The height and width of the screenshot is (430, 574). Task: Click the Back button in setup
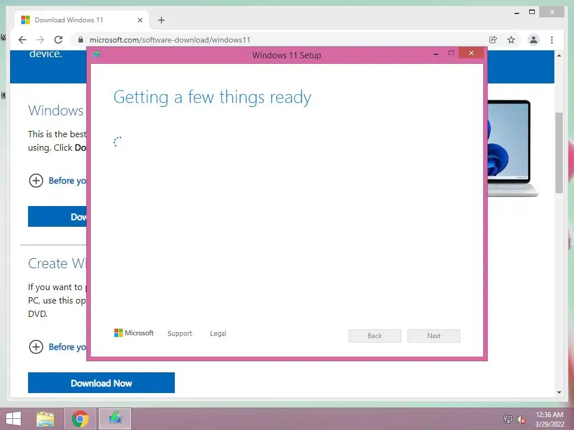coord(375,336)
